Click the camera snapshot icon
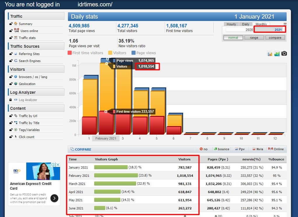This screenshot has width=298, height=217. (x=284, y=53)
